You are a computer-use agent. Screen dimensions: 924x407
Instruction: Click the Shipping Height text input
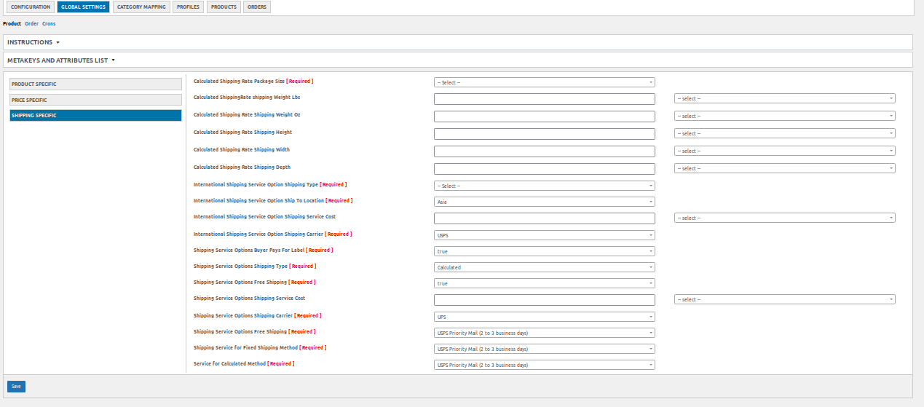coord(544,133)
